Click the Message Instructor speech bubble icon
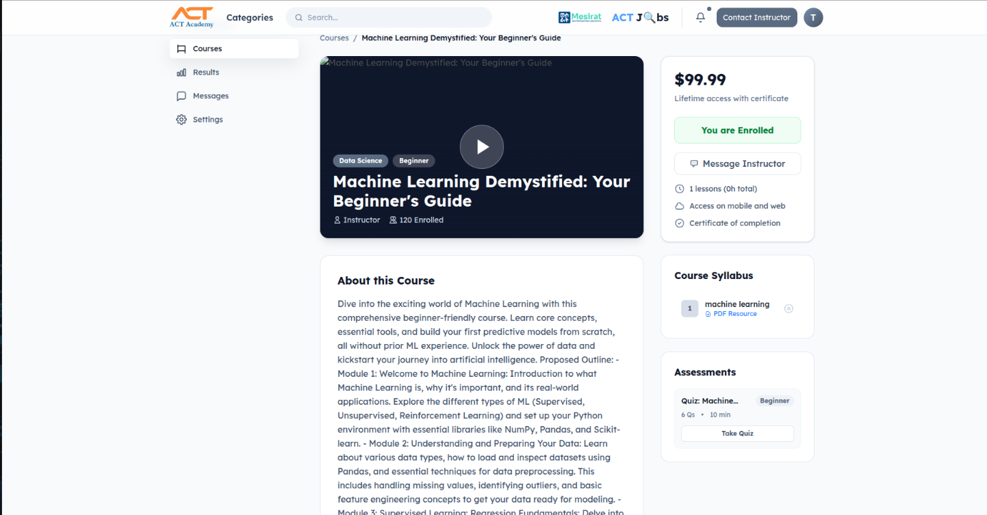Screen dimensions: 987x515 click(x=694, y=163)
